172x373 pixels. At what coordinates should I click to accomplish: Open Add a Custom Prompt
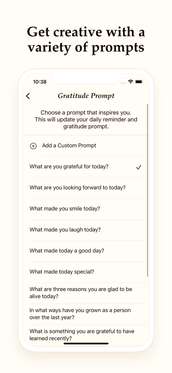click(86, 146)
